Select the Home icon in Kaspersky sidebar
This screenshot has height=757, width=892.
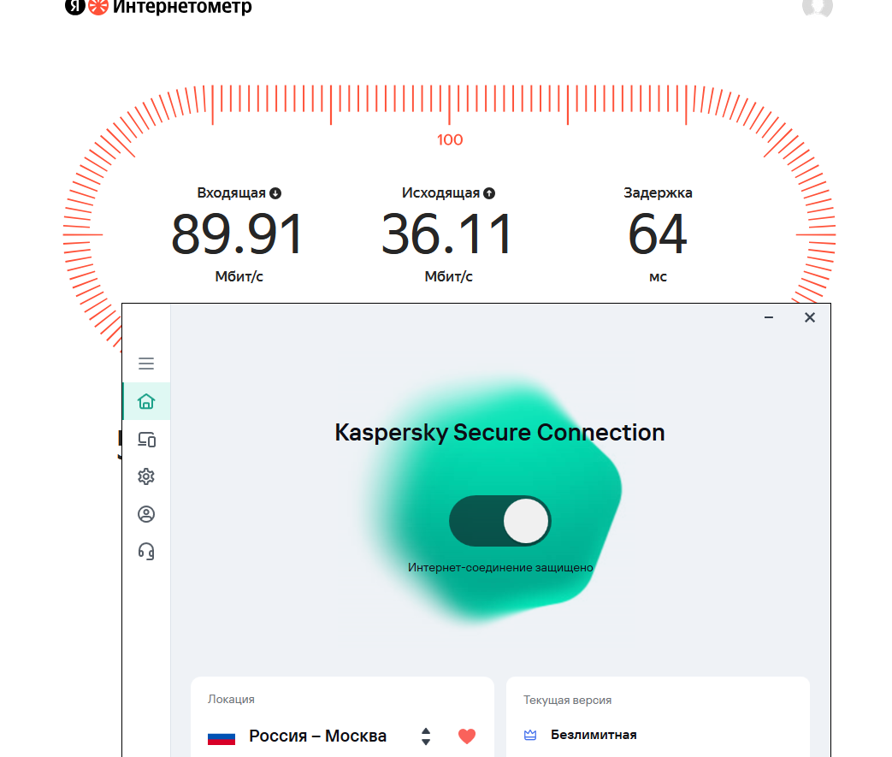tap(146, 401)
